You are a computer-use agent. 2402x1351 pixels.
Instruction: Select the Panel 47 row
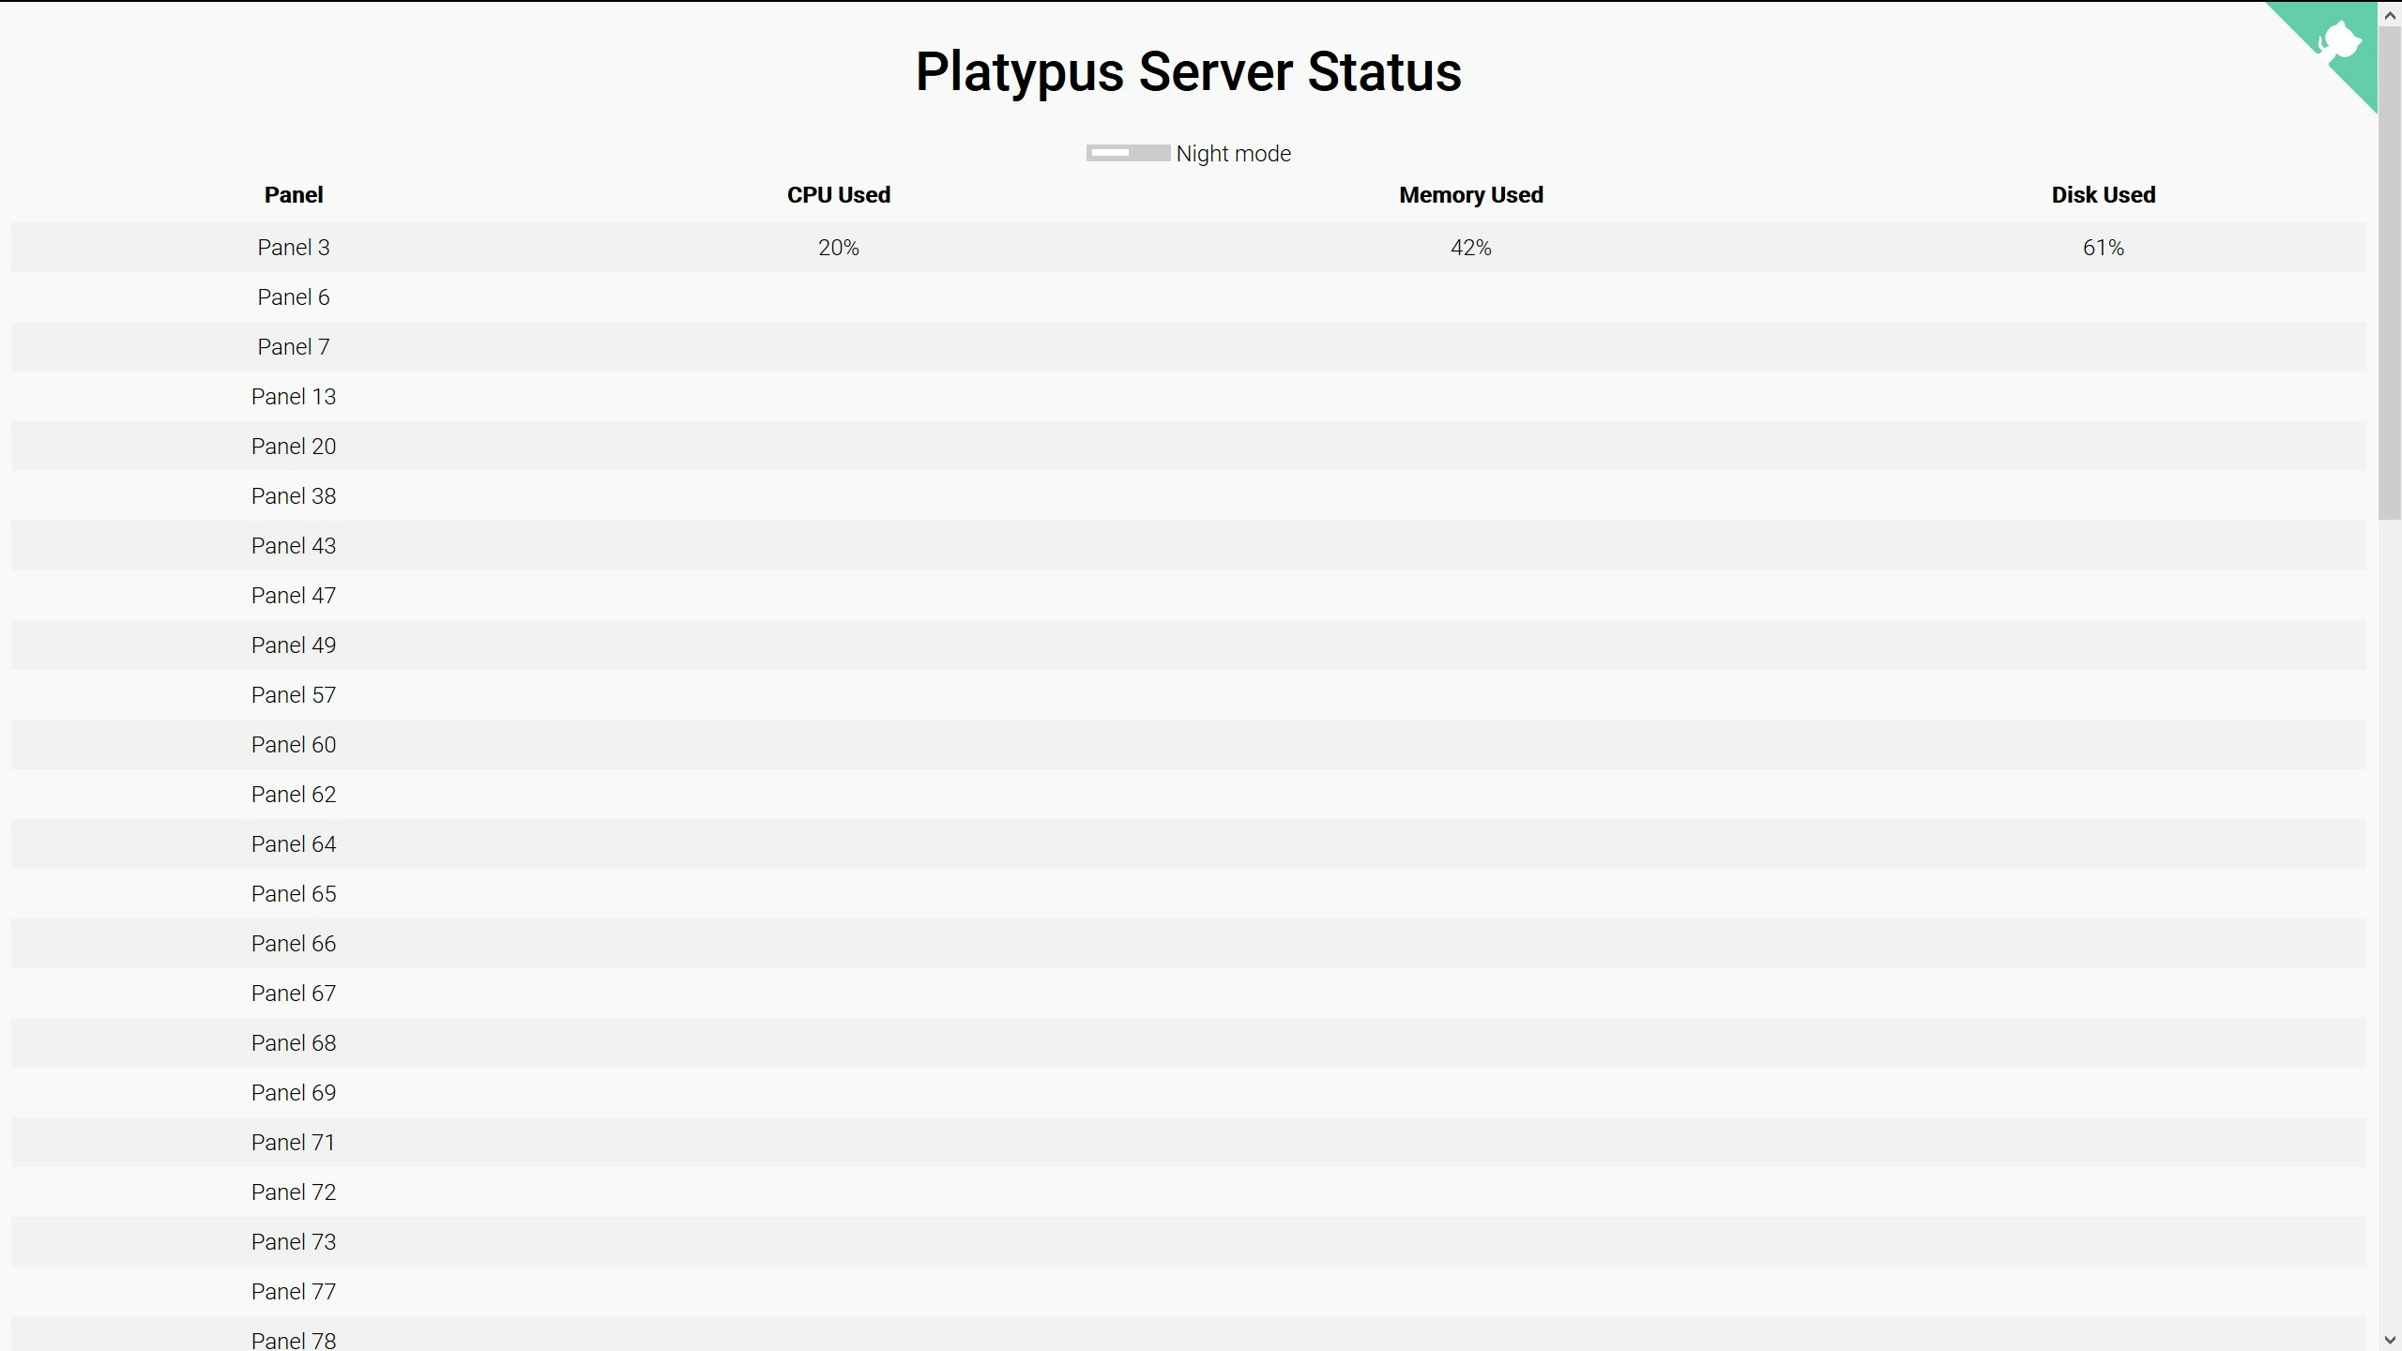294,596
